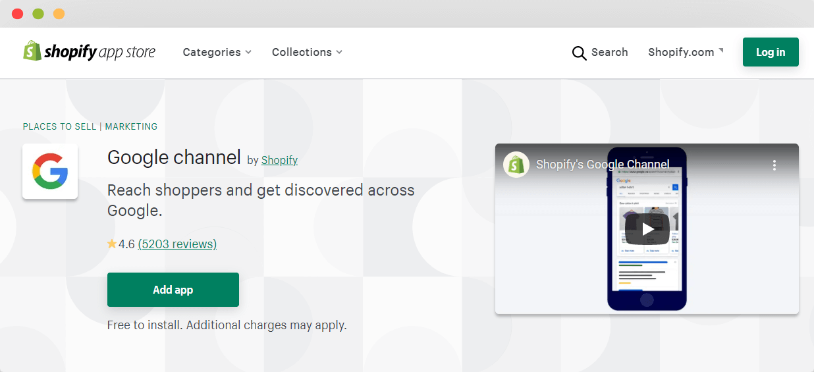Open the Shopify.com dropdown
This screenshot has width=814, height=372.
(686, 52)
